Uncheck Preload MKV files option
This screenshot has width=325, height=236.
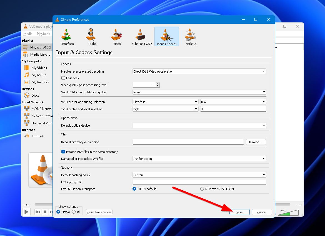pyautogui.click(x=63, y=152)
